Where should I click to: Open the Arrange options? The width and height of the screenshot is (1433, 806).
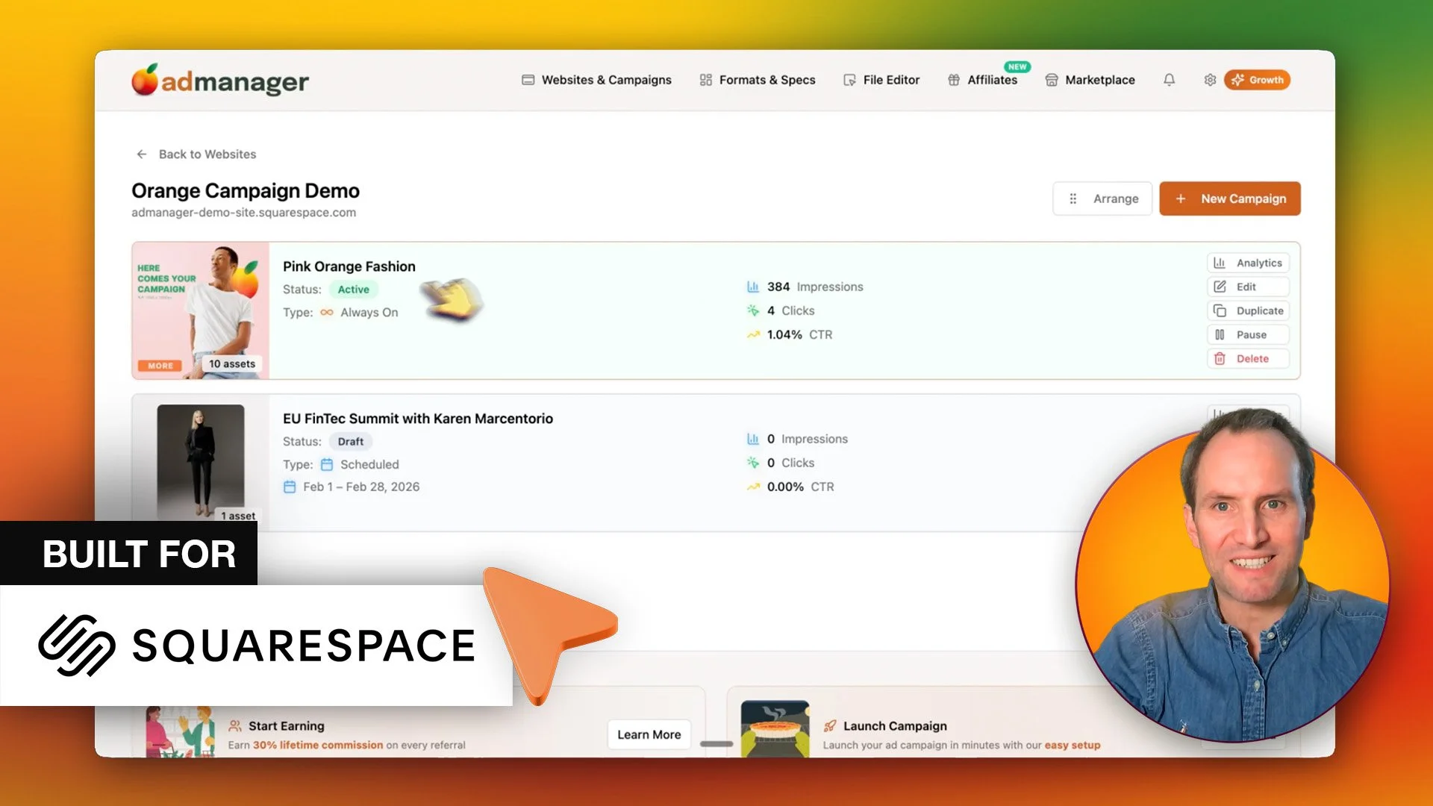click(1102, 199)
